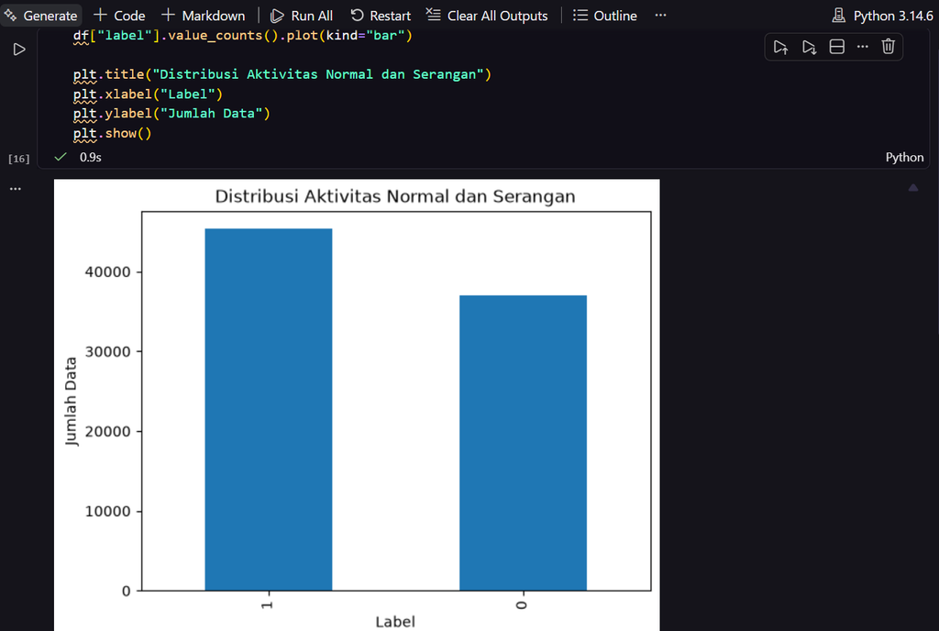Screen dimensions: 939x631
Task: Click the bar for label 1
Action: click(269, 409)
